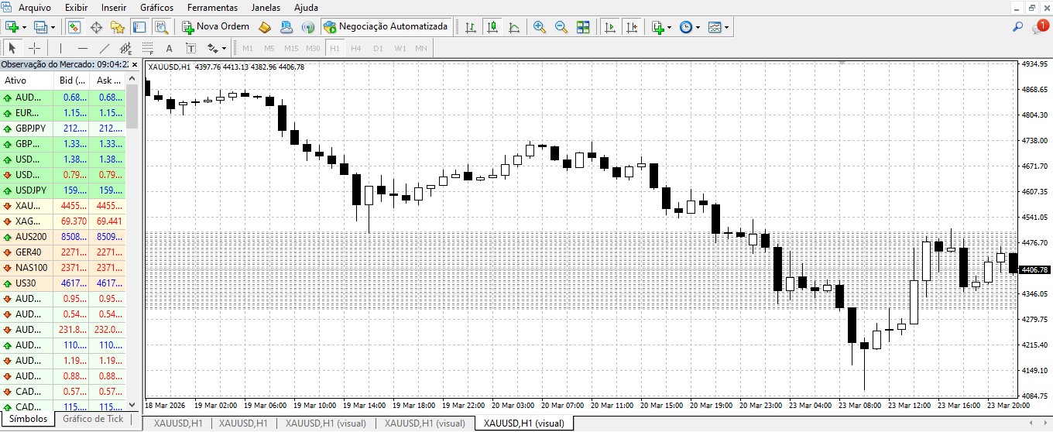Switch to the bar chart display icon
1053x432 pixels.
pos(471,27)
